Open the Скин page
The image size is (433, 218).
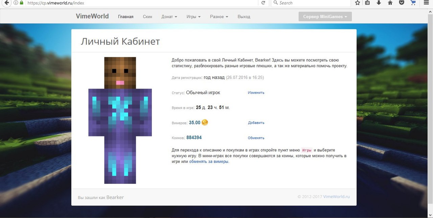147,17
